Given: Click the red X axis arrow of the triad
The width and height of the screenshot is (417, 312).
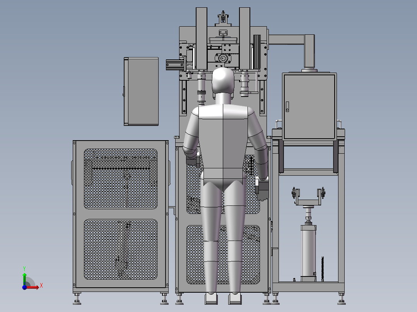Looking at the screenshot, I should point(33,287).
